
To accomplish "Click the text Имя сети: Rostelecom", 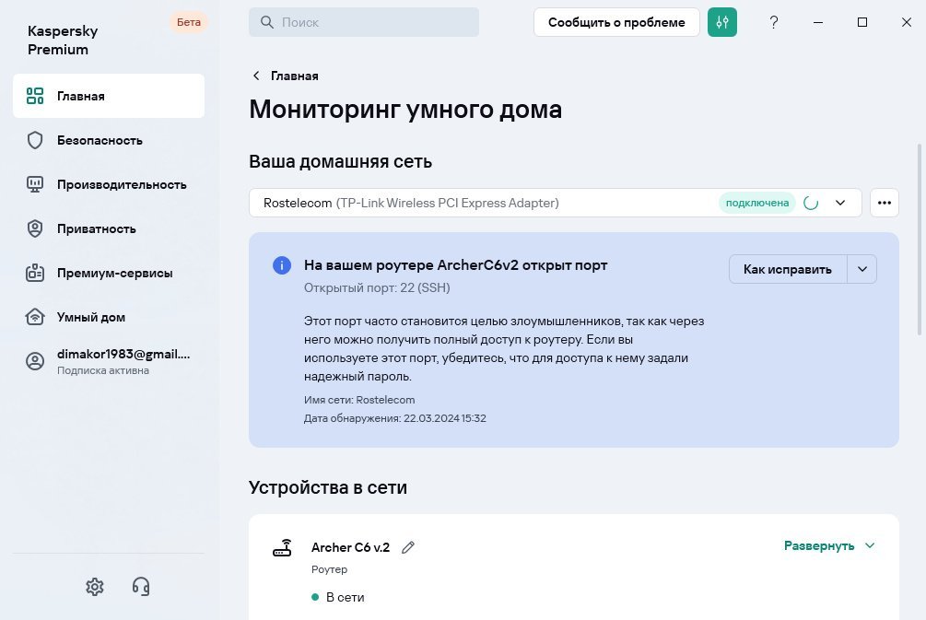I will 359,400.
